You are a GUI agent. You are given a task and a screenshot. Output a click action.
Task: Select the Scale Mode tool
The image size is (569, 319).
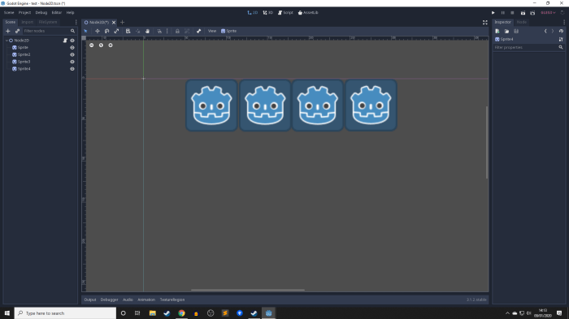[x=116, y=31]
